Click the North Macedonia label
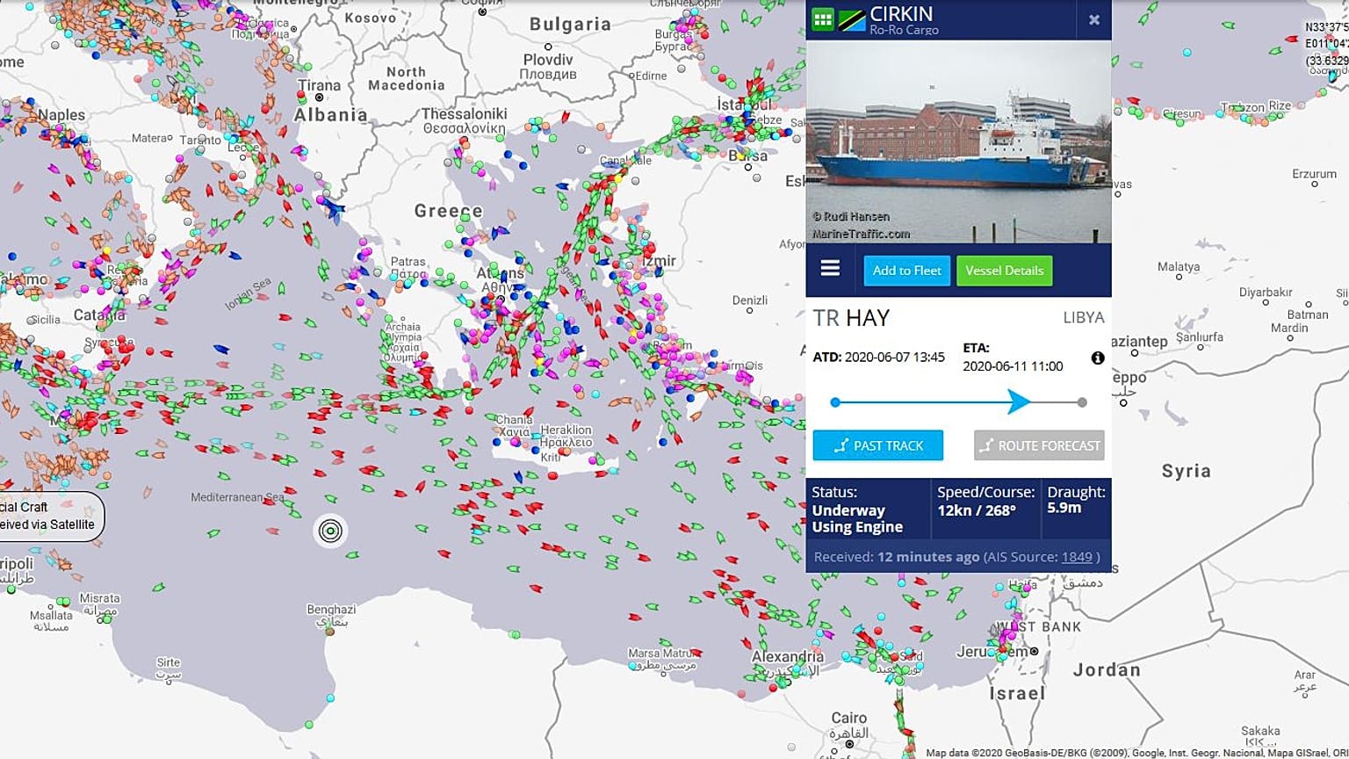Screen dimensions: 1349x759 pos(406,78)
